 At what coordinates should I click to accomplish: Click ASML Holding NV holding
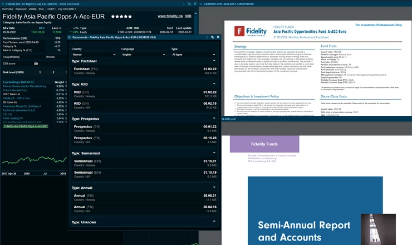[13, 118]
